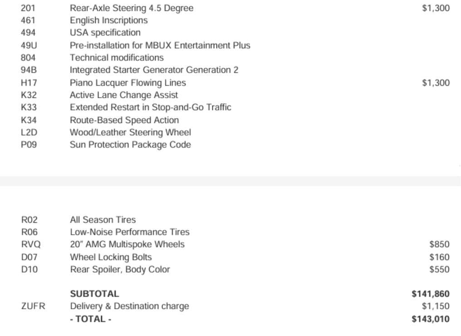Click the USA specification text
This screenshot has width=461, height=336.
tap(105, 33)
